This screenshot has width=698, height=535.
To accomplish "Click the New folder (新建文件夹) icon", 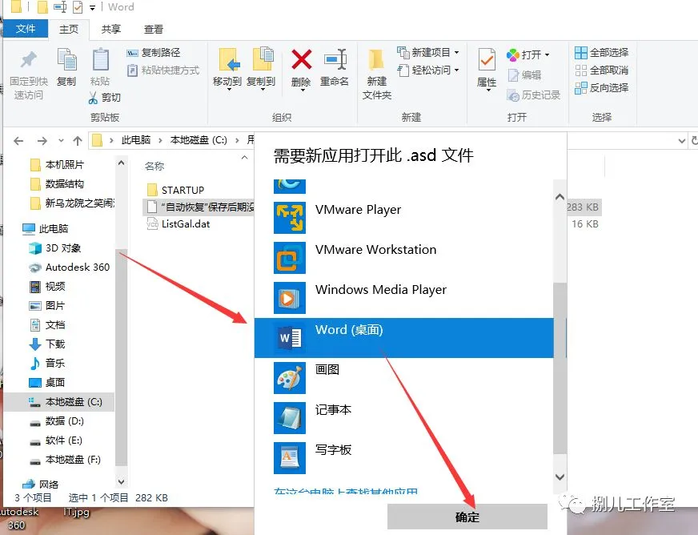I will pos(376,61).
